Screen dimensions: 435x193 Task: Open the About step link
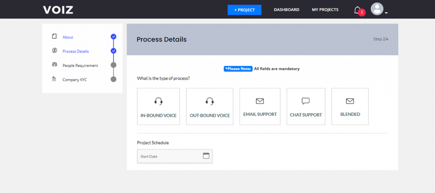click(68, 37)
